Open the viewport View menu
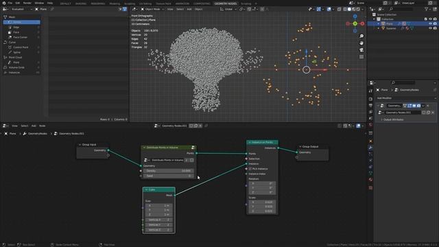439x247 pixels. point(170,9)
